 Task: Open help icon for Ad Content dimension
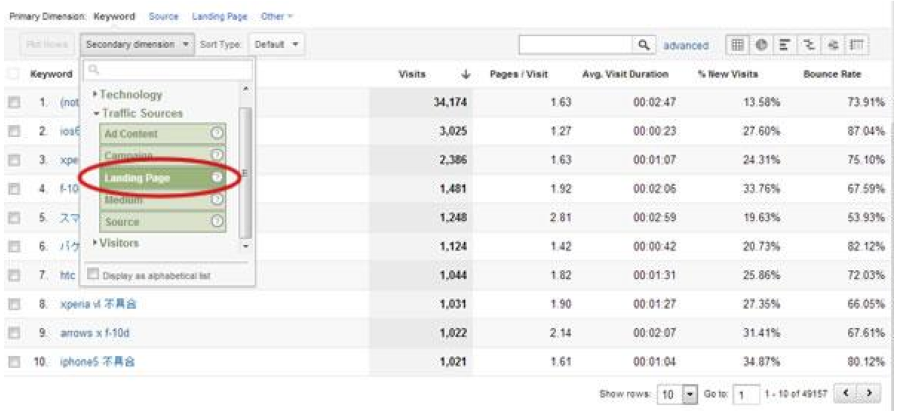point(217,134)
